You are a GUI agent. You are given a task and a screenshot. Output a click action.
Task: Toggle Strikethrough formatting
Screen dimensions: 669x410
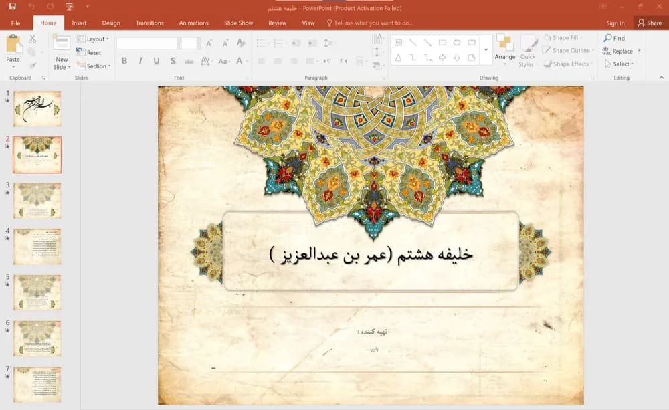click(189, 61)
